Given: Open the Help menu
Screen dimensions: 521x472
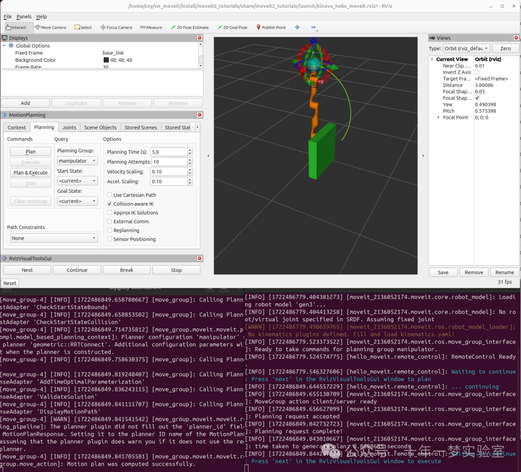Looking at the screenshot, I should pyautogui.click(x=41, y=16).
